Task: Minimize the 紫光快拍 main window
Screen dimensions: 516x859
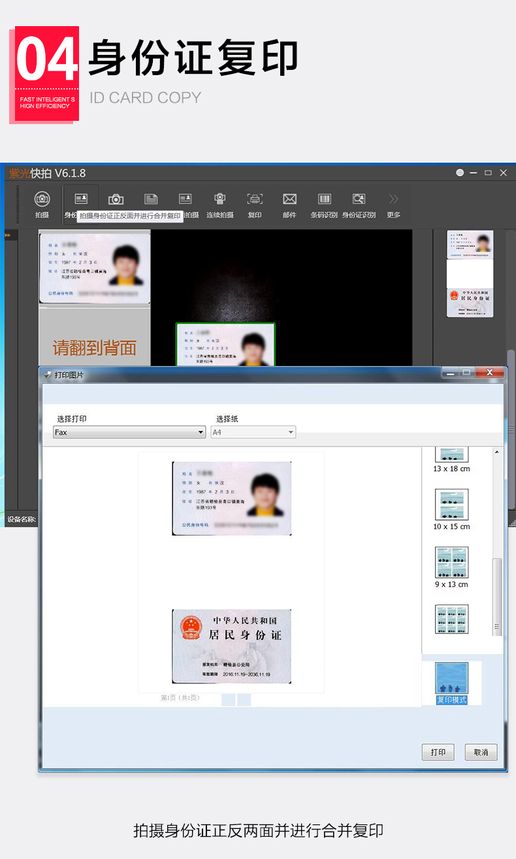Action: [x=474, y=173]
